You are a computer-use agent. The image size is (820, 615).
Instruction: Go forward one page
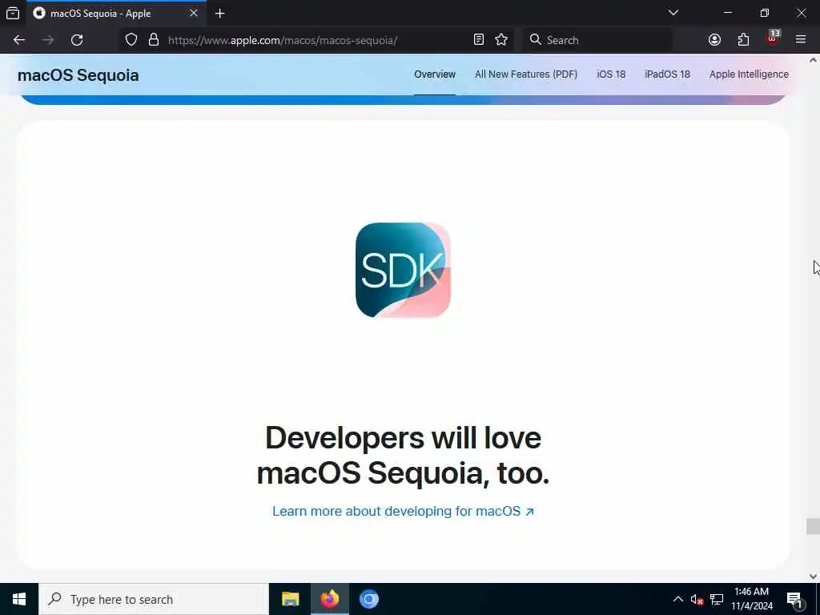click(48, 40)
